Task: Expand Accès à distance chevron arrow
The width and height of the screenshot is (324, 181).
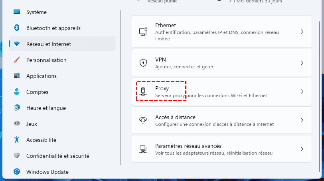Action: point(302,120)
